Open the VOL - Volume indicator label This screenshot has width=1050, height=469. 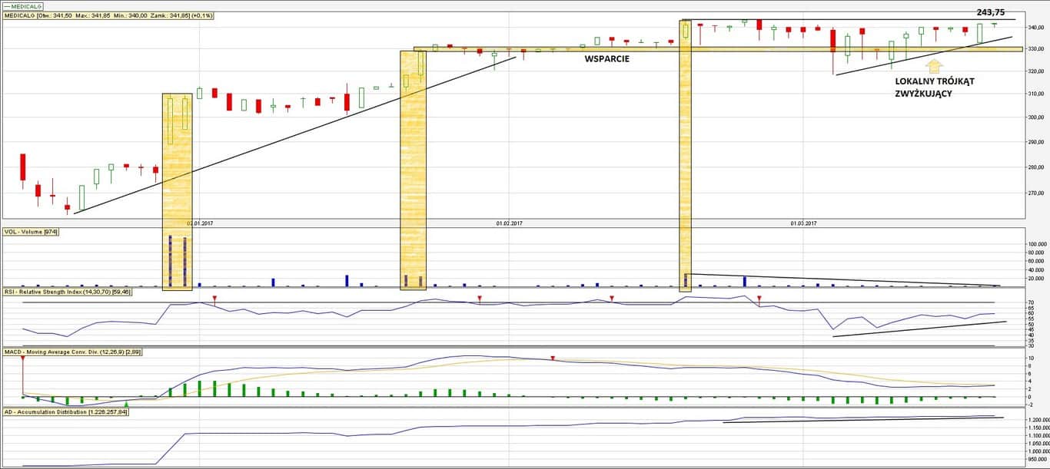coord(31,231)
